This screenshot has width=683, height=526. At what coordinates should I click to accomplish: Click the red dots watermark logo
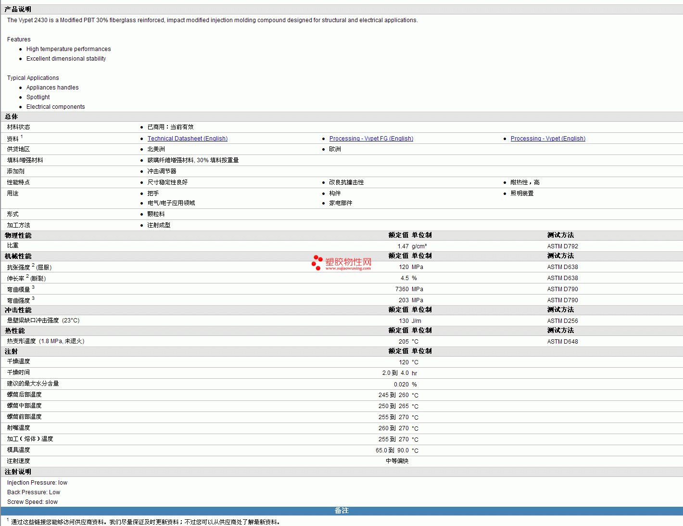click(317, 262)
